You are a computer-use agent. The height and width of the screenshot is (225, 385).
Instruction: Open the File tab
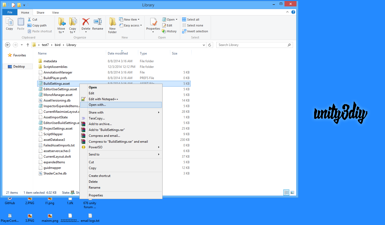point(10,12)
